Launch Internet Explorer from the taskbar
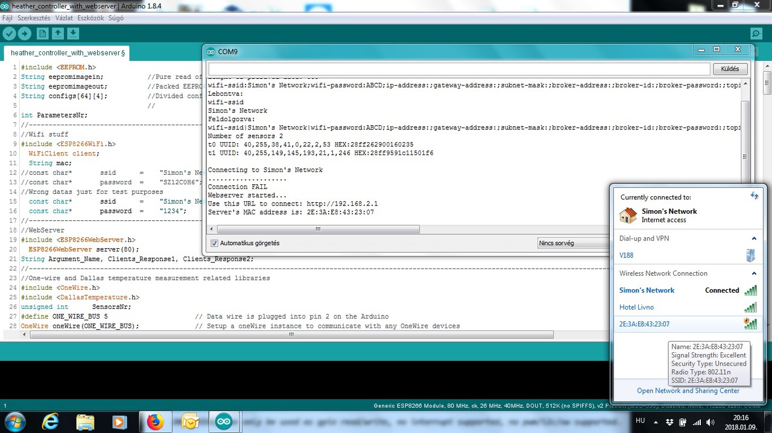Screen dimensions: 772x433 [50, 422]
